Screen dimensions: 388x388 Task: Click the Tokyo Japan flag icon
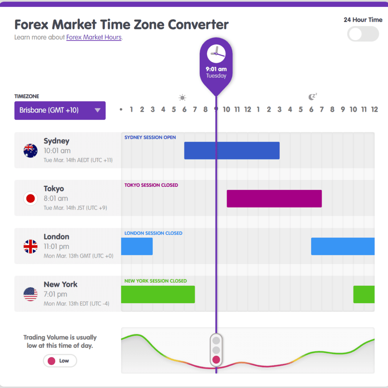point(30,198)
